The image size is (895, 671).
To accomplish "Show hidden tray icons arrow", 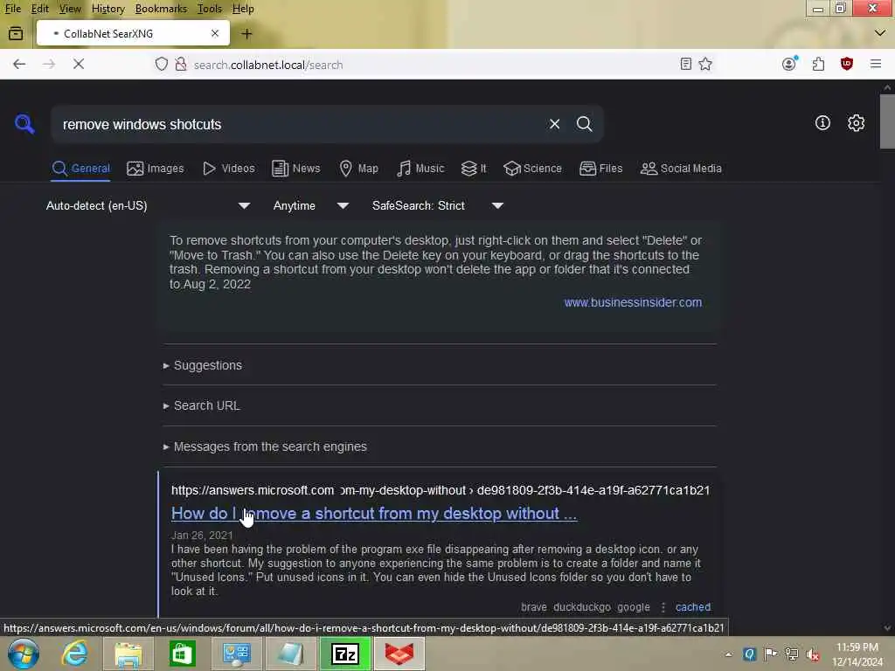I will (729, 654).
